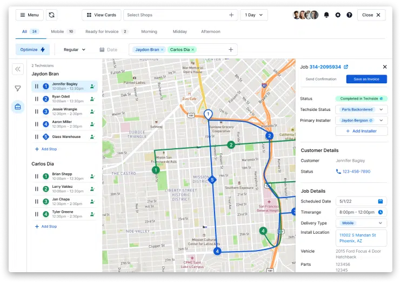Image resolution: width=401 pixels, height=283 pixels.
Task: Open the filter funnel icon
Action: (x=18, y=88)
